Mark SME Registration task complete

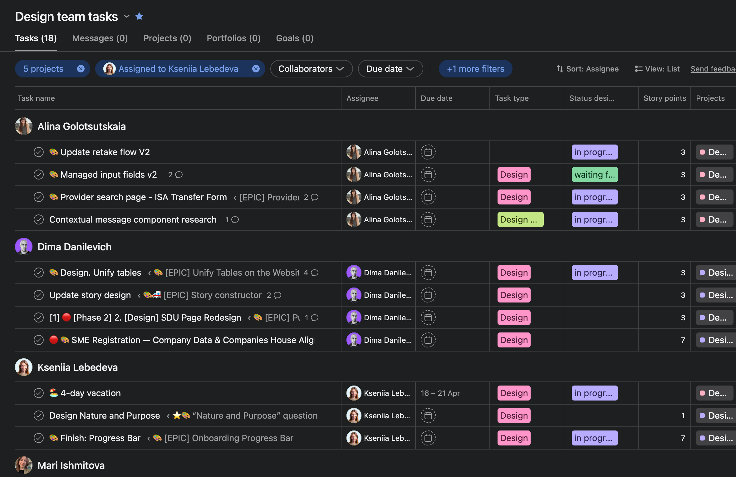(39, 340)
